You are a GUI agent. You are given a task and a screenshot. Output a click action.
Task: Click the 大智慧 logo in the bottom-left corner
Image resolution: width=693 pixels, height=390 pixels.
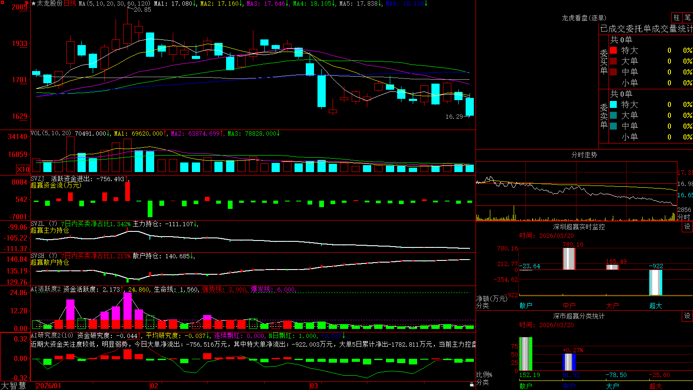tap(13, 386)
